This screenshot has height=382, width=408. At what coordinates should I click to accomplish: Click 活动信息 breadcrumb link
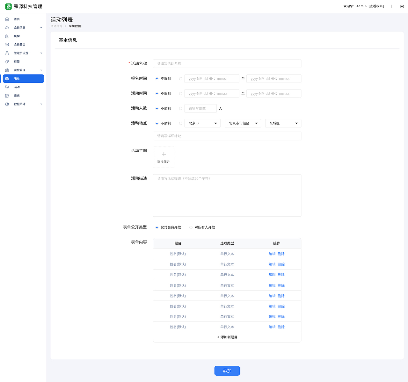click(56, 26)
